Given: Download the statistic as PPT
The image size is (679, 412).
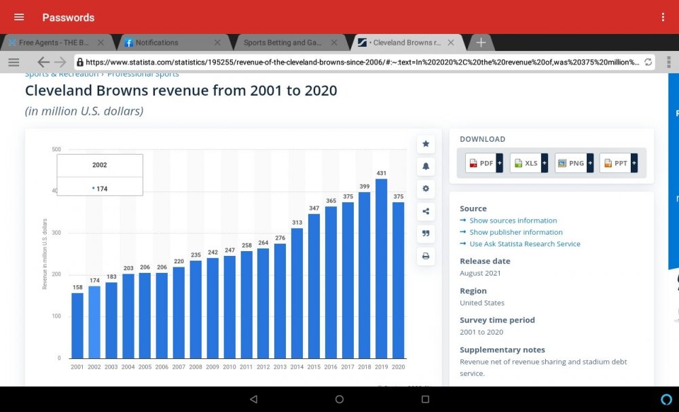Looking at the screenshot, I should tap(619, 163).
